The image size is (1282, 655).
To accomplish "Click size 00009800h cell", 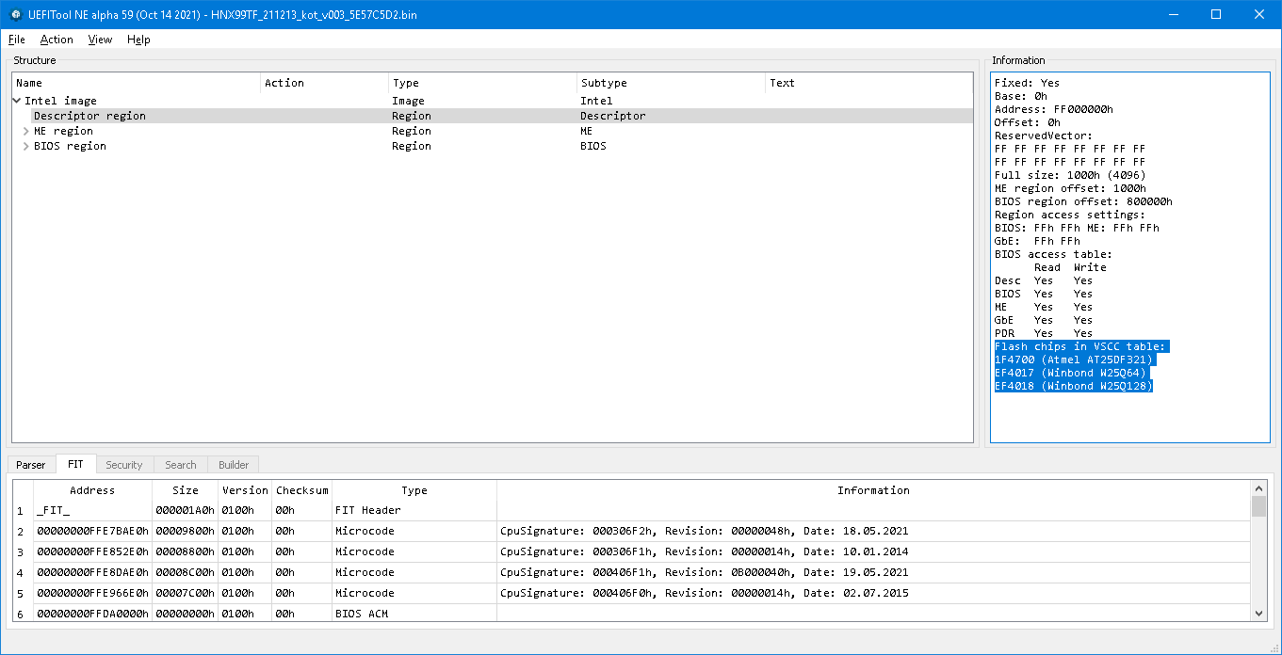I will pos(186,531).
